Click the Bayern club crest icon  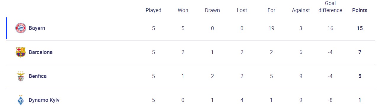tap(21, 28)
